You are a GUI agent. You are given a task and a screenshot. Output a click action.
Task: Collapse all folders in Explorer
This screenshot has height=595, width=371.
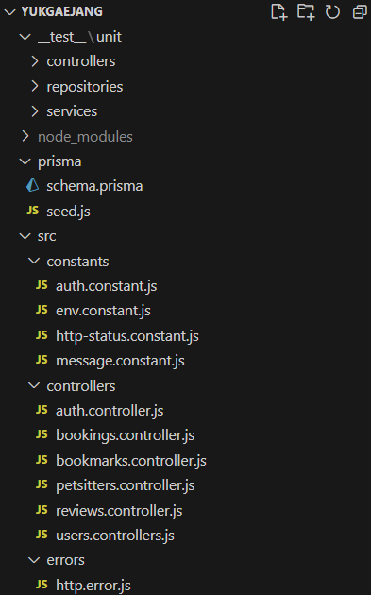(x=360, y=11)
